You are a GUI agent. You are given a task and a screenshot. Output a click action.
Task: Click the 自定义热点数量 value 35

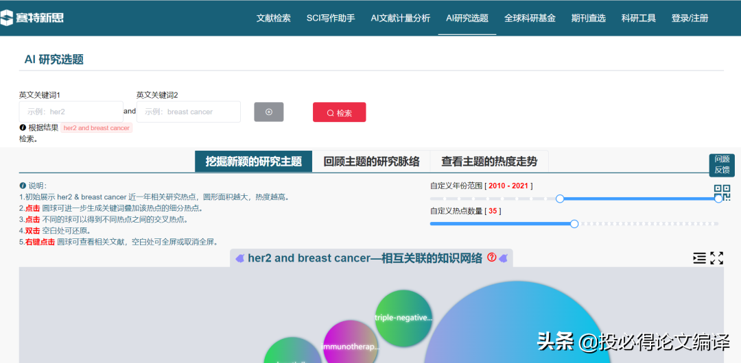pyautogui.click(x=493, y=211)
